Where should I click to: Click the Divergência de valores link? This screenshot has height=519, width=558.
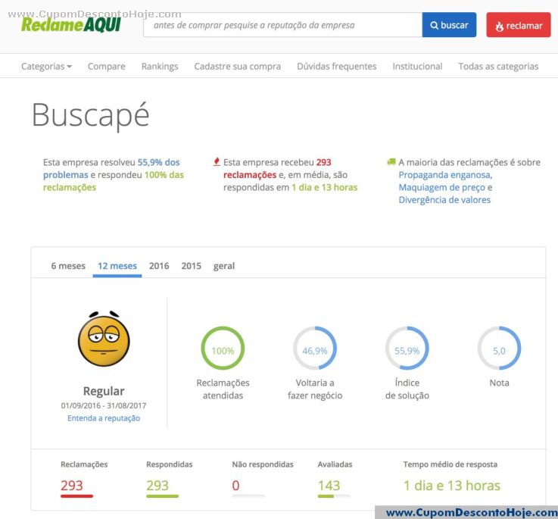(x=444, y=200)
